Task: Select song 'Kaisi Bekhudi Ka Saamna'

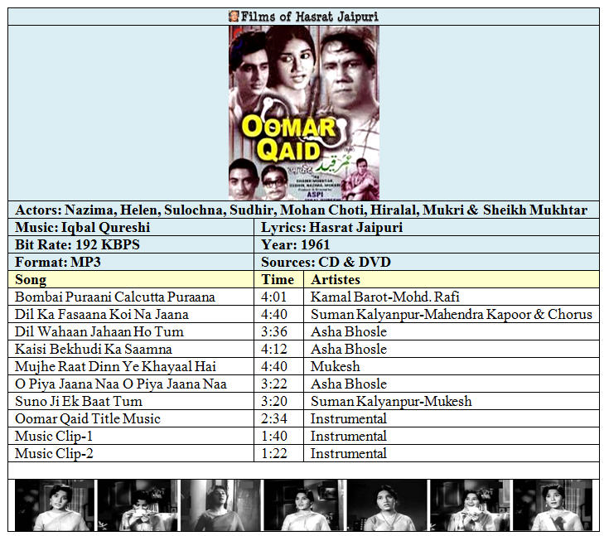Action: click(94, 349)
